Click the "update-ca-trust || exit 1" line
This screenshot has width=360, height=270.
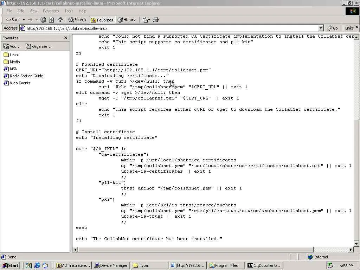(x=156, y=216)
